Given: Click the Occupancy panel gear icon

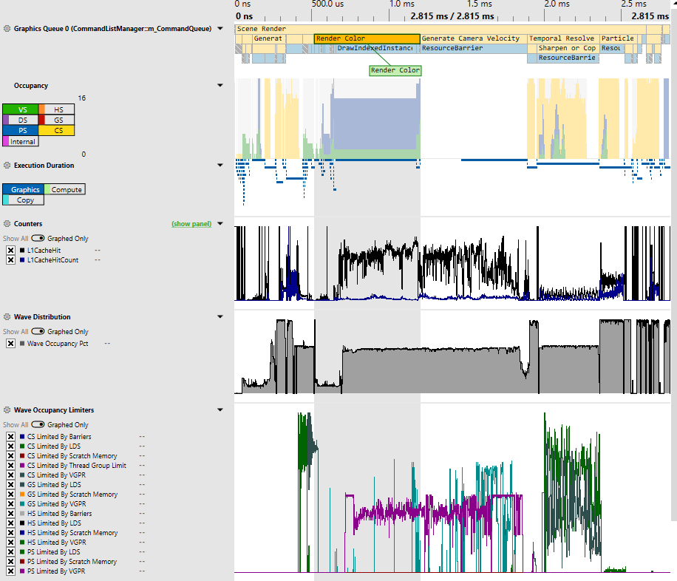Looking at the screenshot, I should pos(6,85).
